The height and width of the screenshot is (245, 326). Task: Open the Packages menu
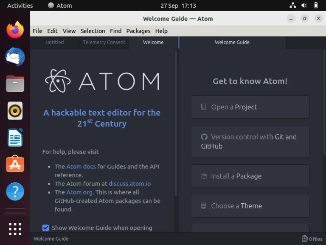138,31
